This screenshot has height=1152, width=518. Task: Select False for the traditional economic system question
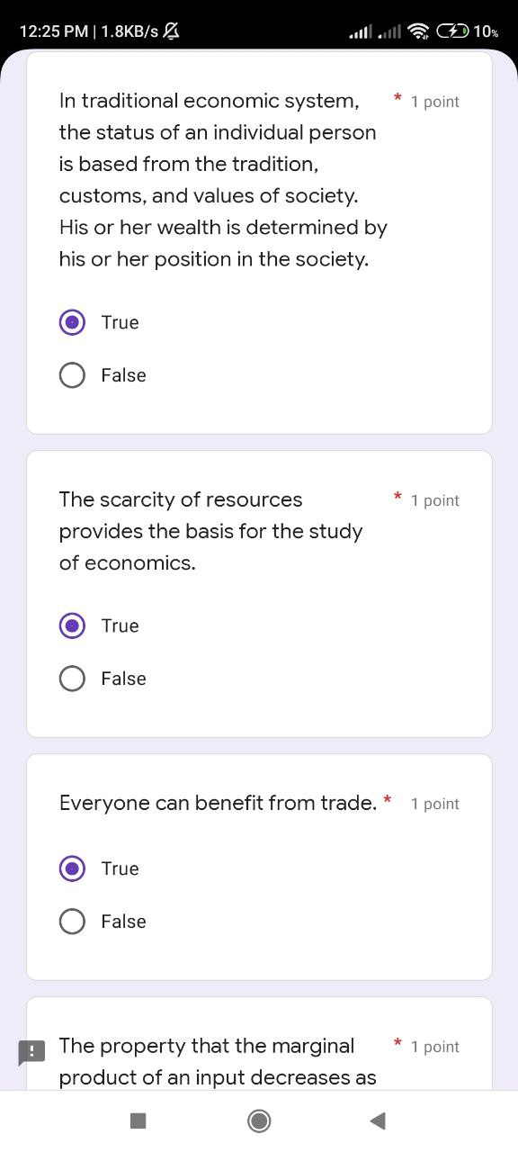pos(72,375)
